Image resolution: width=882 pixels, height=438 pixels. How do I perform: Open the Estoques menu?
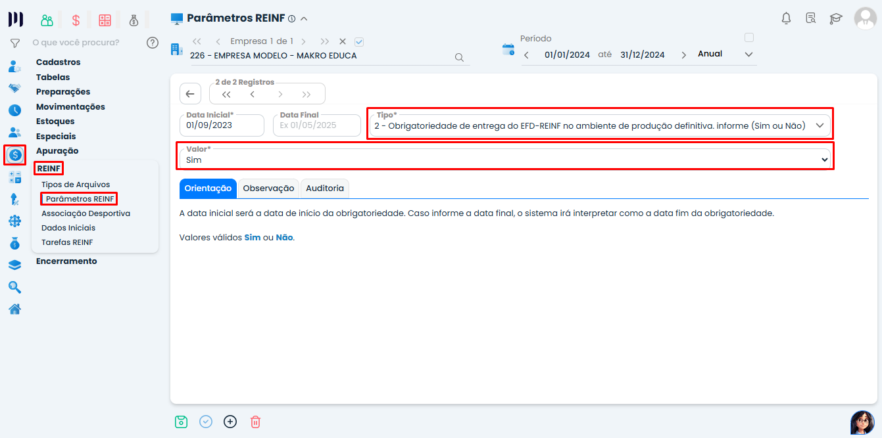point(55,121)
